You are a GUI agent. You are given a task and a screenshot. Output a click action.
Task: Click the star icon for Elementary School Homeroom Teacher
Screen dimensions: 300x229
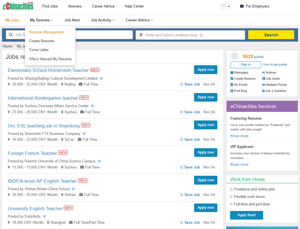click(181, 84)
